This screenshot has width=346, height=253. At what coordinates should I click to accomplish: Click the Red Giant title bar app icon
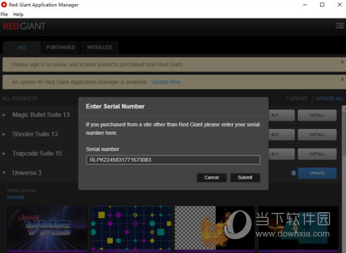4,5
